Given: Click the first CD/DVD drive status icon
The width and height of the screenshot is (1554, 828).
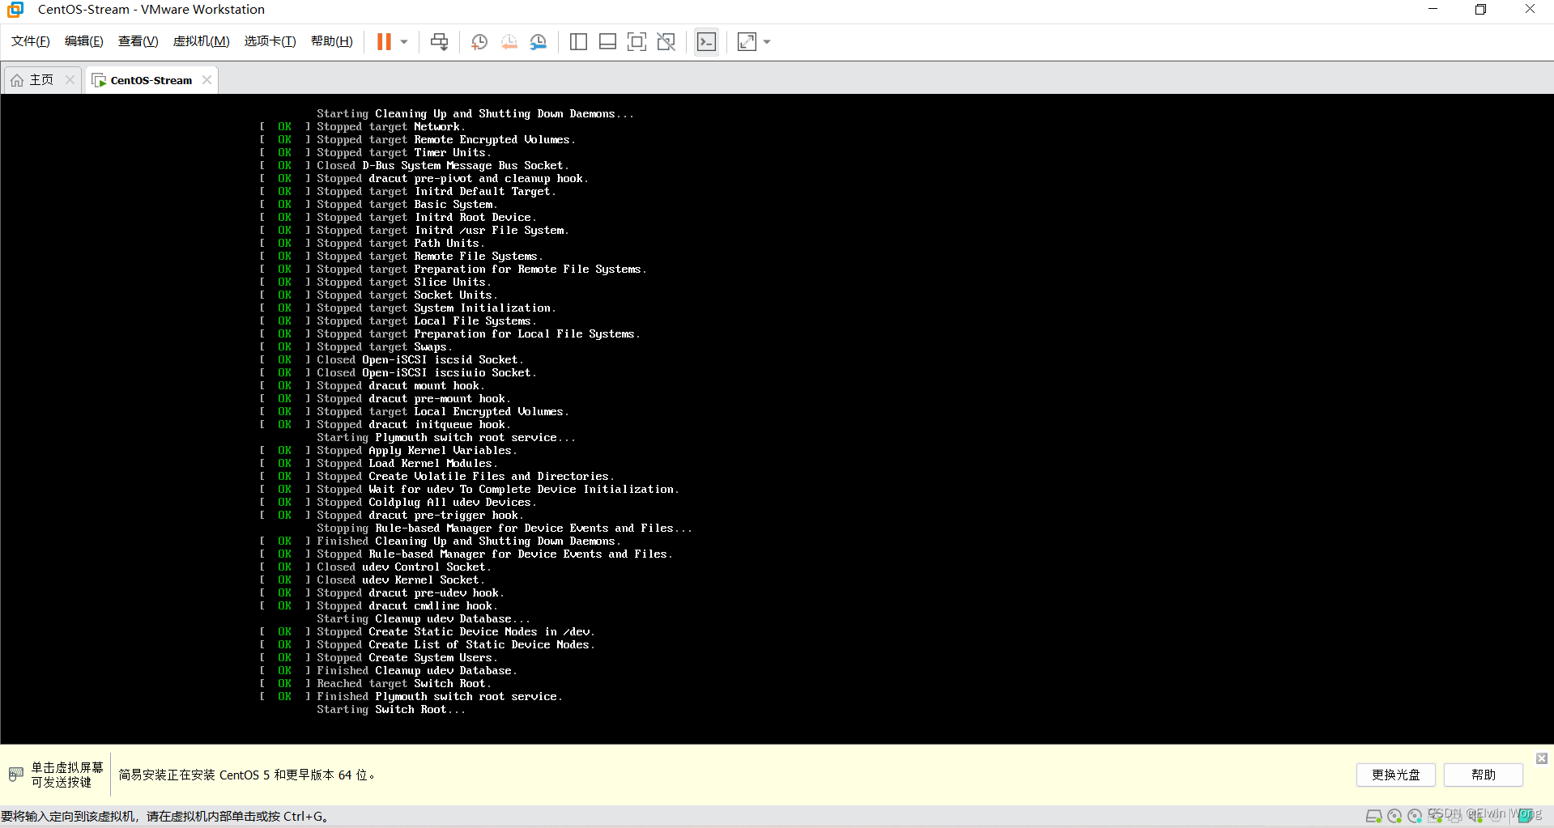Looking at the screenshot, I should pos(1394,816).
